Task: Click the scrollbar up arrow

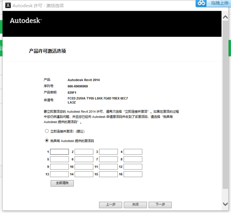Action: (225, 17)
